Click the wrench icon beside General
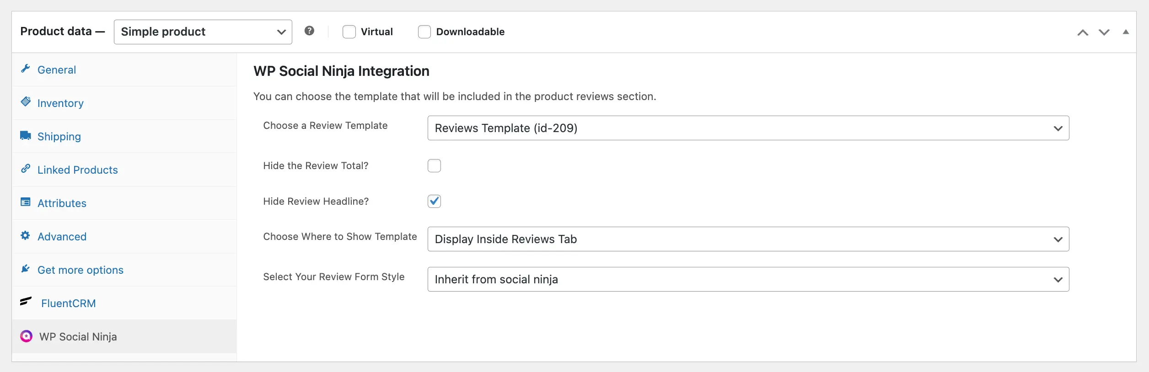This screenshot has height=372, width=1149. point(26,69)
